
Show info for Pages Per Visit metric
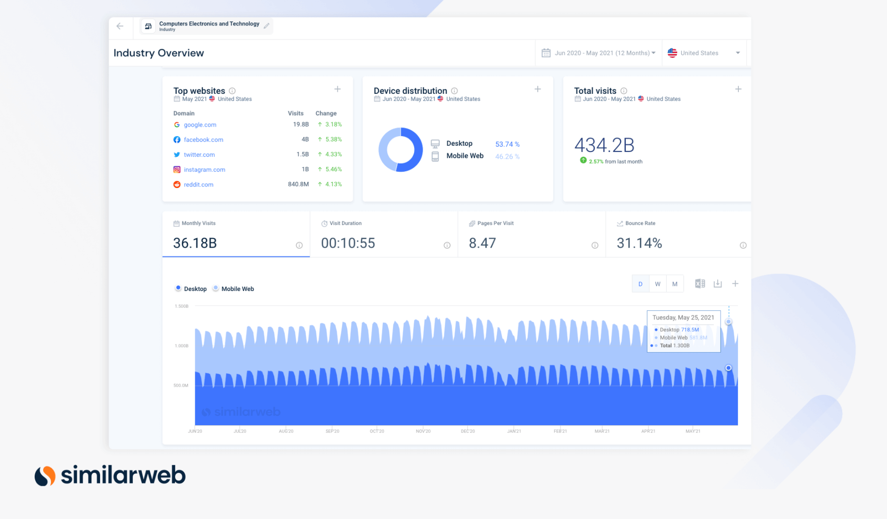595,245
